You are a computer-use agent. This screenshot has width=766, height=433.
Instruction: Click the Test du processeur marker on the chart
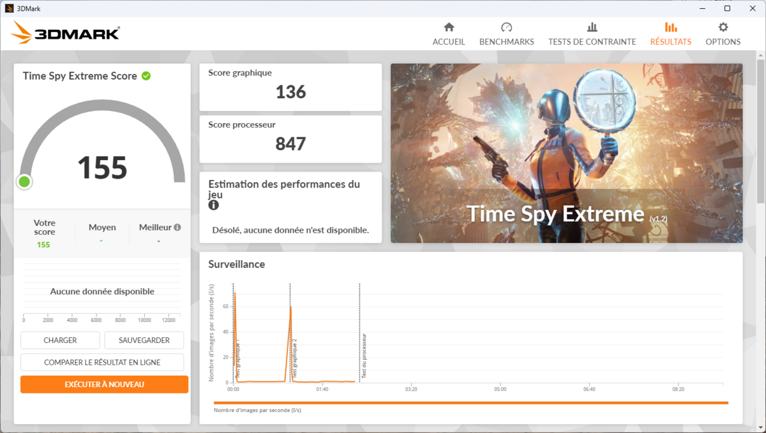tap(364, 356)
